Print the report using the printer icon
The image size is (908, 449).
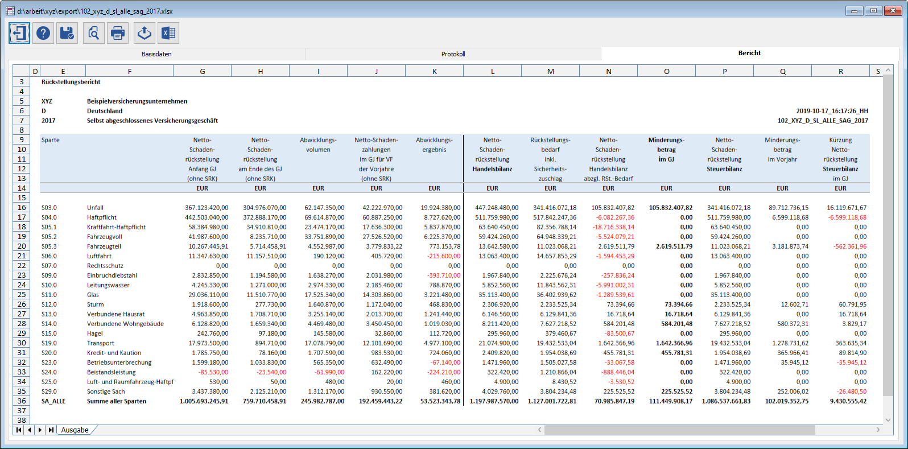click(118, 33)
